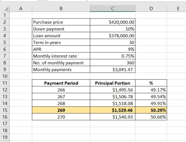
Task: Click the $420,000.00 value cell
Action: pos(113,22)
